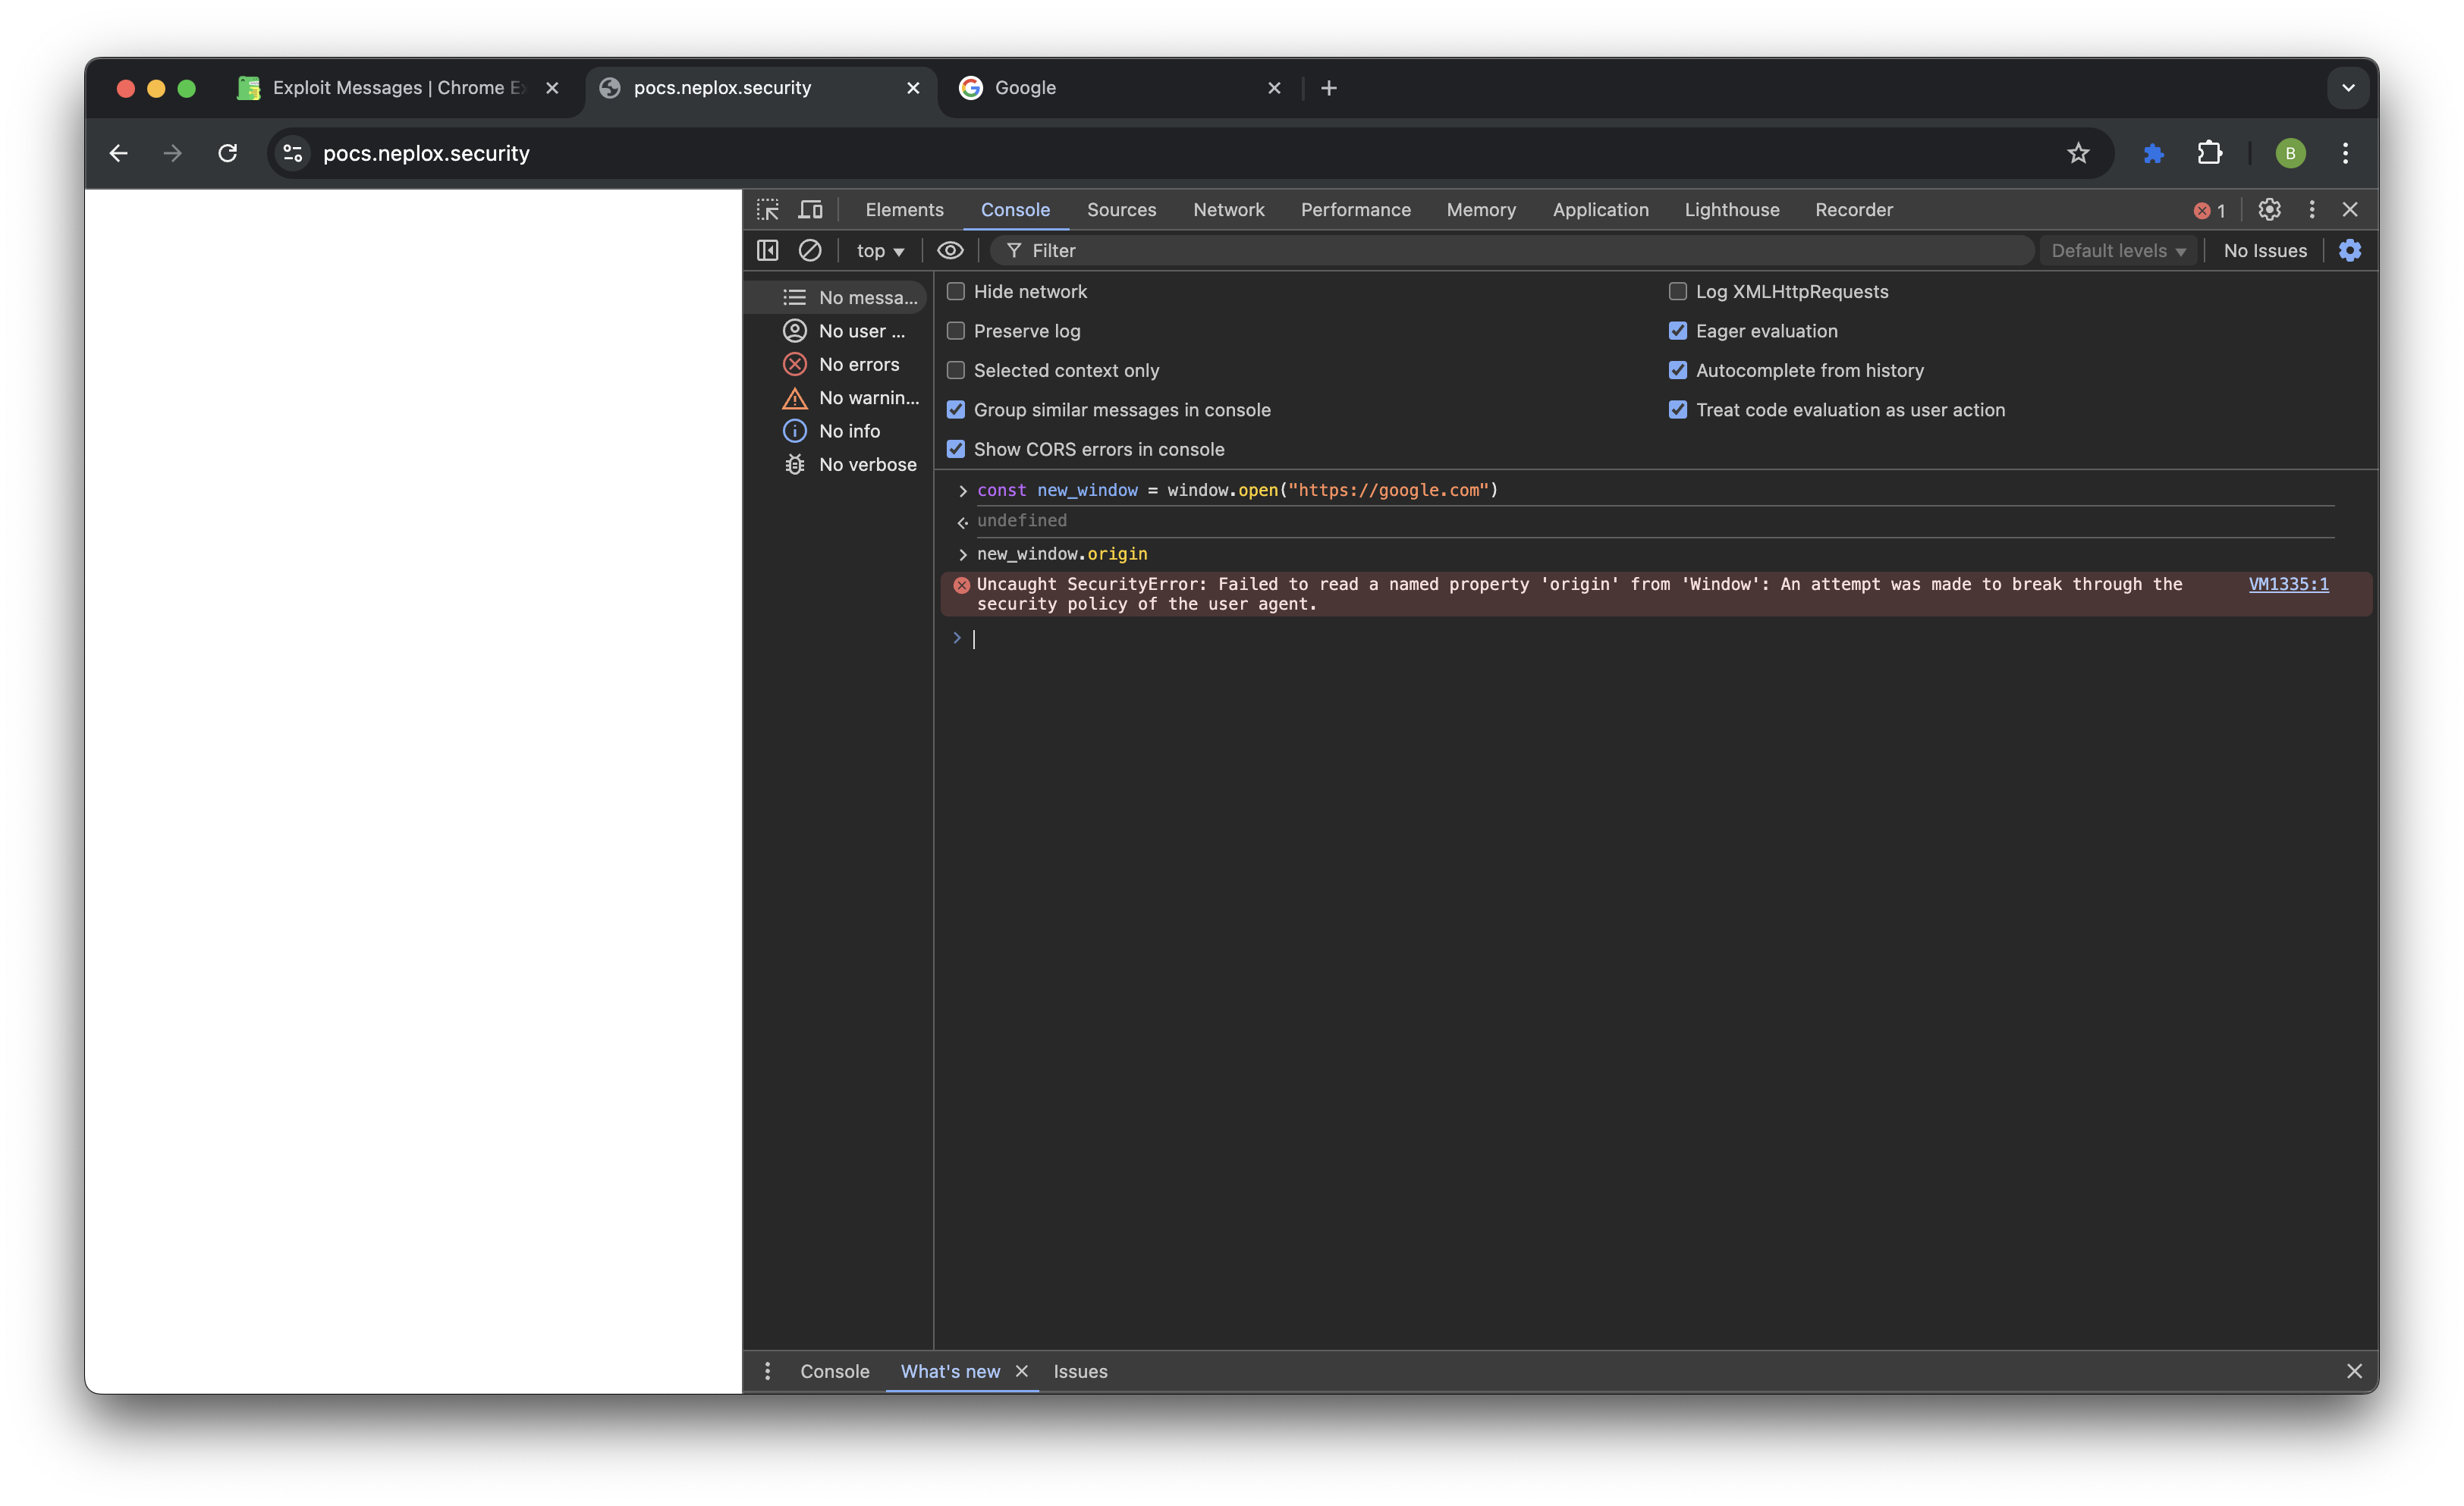This screenshot has width=2464, height=1506.
Task: Click the inspect element picker icon
Action: point(767,210)
